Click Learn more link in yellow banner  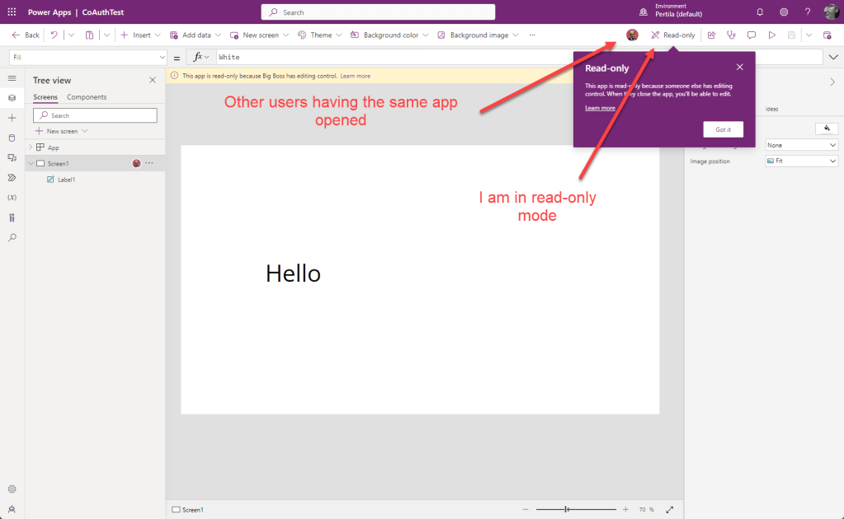tap(356, 76)
